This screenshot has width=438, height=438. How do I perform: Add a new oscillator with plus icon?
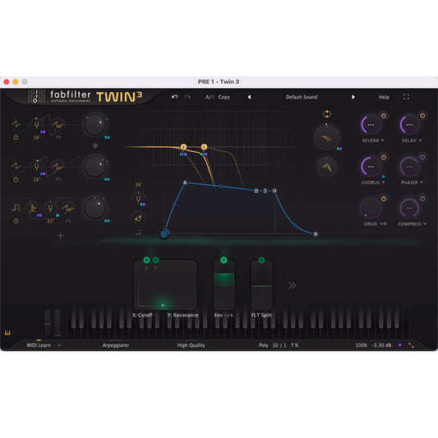60,236
